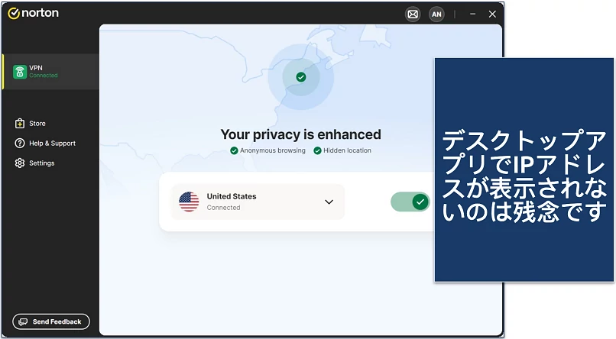Click the Hidden location label
616x339 pixels.
(x=347, y=150)
